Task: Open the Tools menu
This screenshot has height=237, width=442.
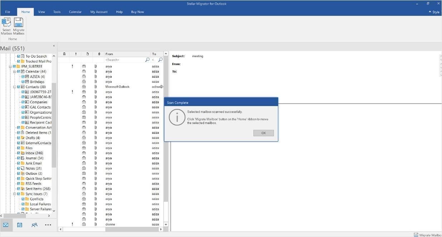Action: point(57,11)
